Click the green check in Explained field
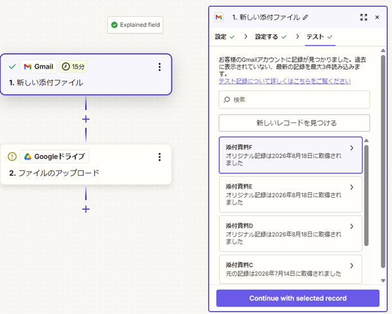The height and width of the screenshot is (314, 392). (x=114, y=25)
